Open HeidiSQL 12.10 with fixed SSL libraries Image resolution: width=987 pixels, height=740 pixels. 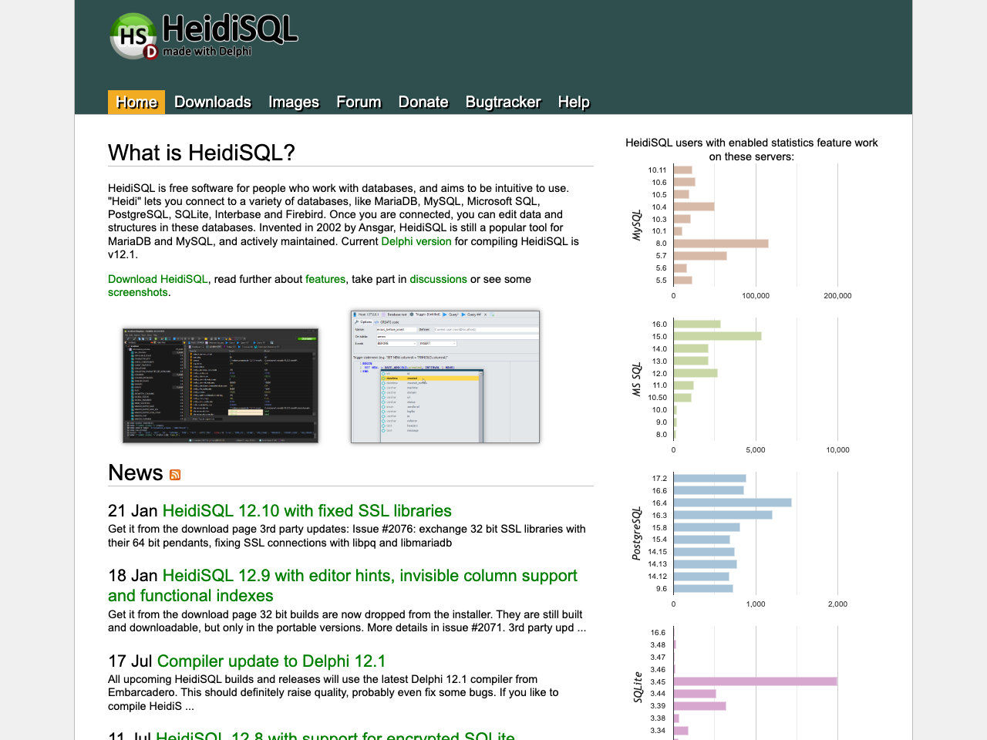pyautogui.click(x=307, y=510)
